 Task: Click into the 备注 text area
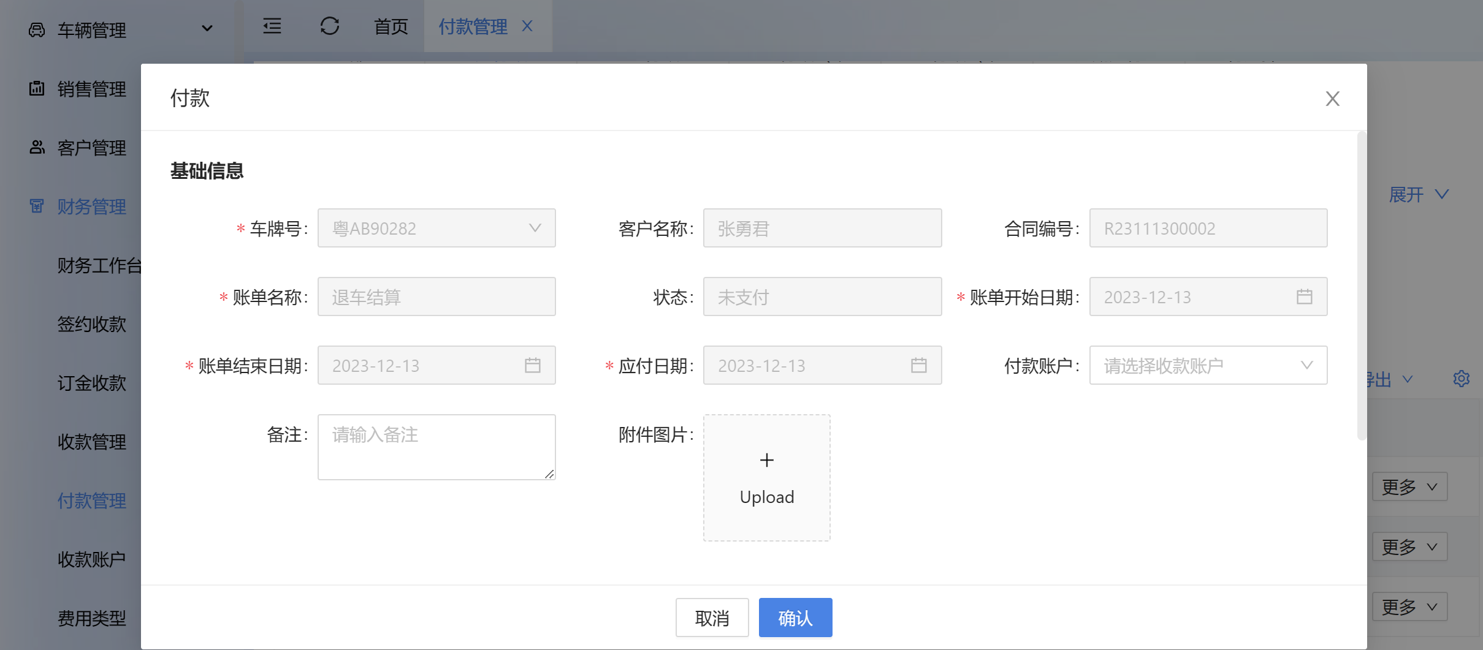click(x=437, y=447)
